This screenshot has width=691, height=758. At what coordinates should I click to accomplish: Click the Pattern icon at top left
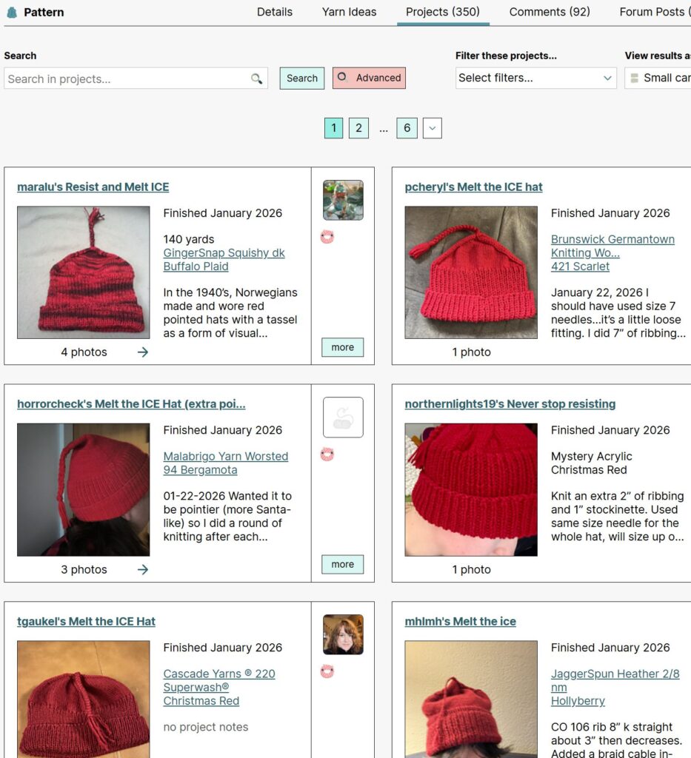pos(13,12)
